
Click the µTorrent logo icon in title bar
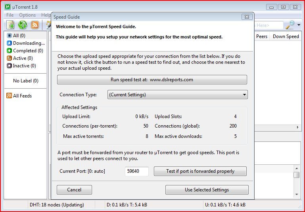[8, 7]
